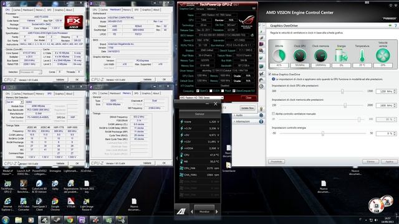Click the GPU clock slider handle

click(x=342, y=91)
